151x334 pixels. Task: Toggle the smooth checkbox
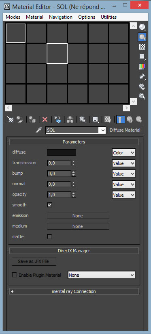click(50, 205)
